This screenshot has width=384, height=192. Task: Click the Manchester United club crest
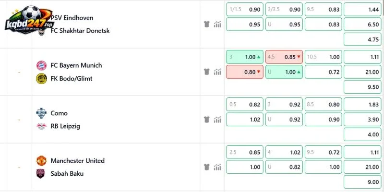41,161
